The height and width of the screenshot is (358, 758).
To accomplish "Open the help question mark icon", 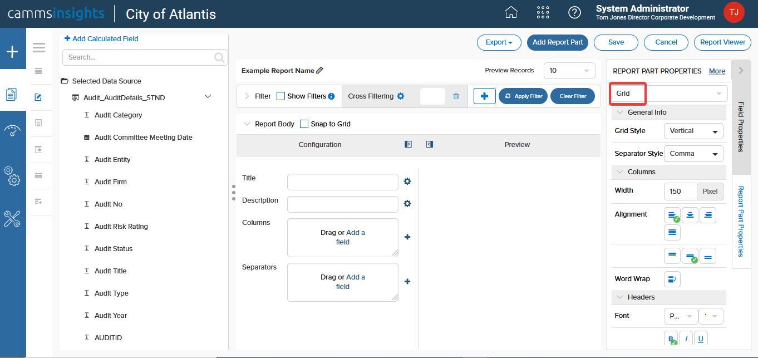I will point(574,12).
